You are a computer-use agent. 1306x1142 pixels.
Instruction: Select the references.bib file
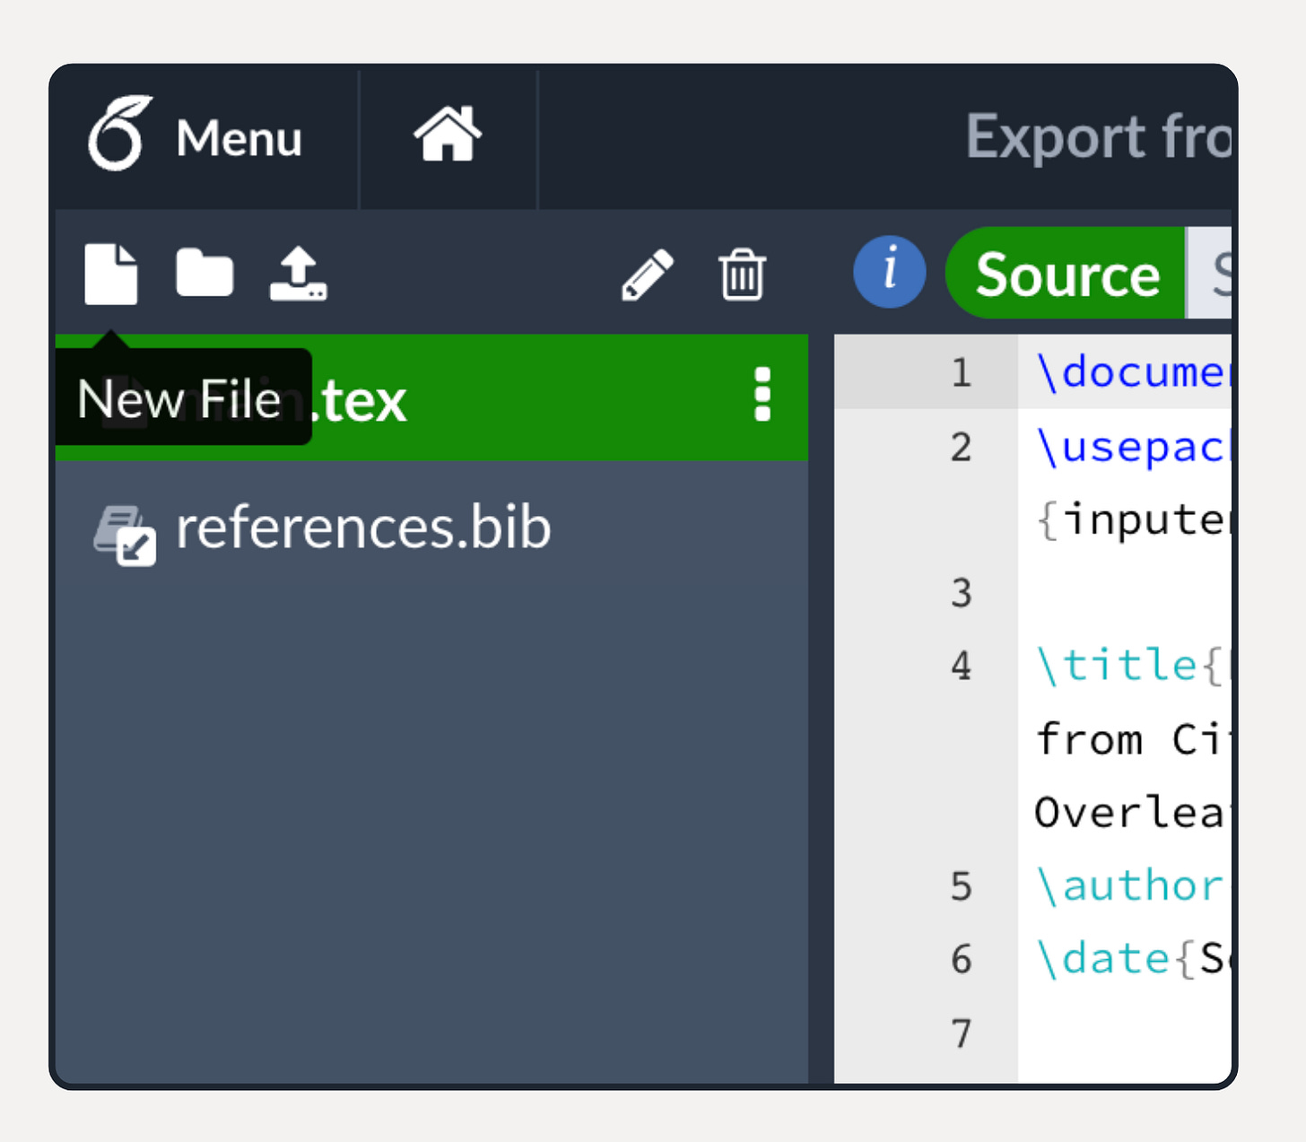click(431, 527)
